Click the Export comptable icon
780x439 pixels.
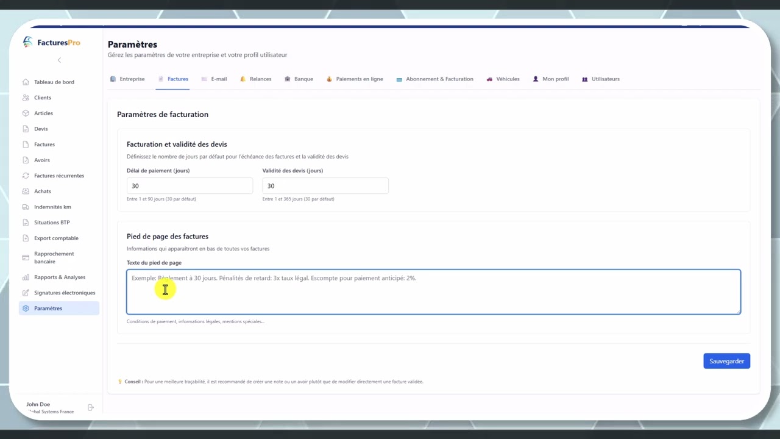point(26,238)
